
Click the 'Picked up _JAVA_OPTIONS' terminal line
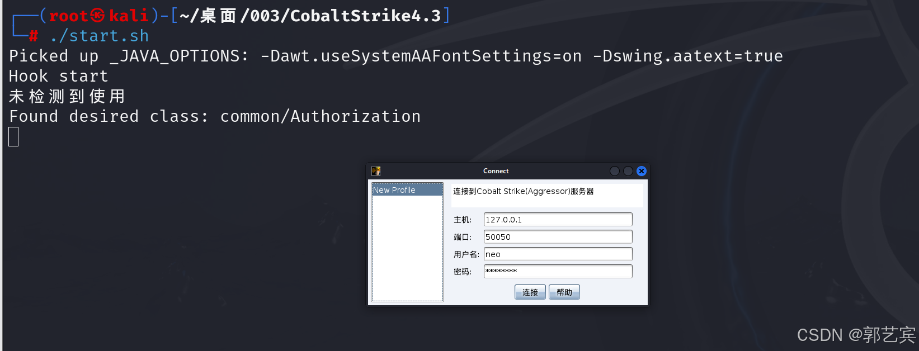pyautogui.click(x=396, y=56)
